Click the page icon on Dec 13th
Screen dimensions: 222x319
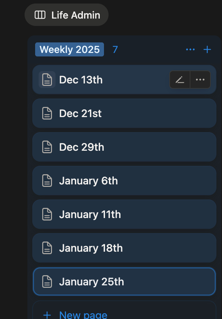(x=47, y=80)
